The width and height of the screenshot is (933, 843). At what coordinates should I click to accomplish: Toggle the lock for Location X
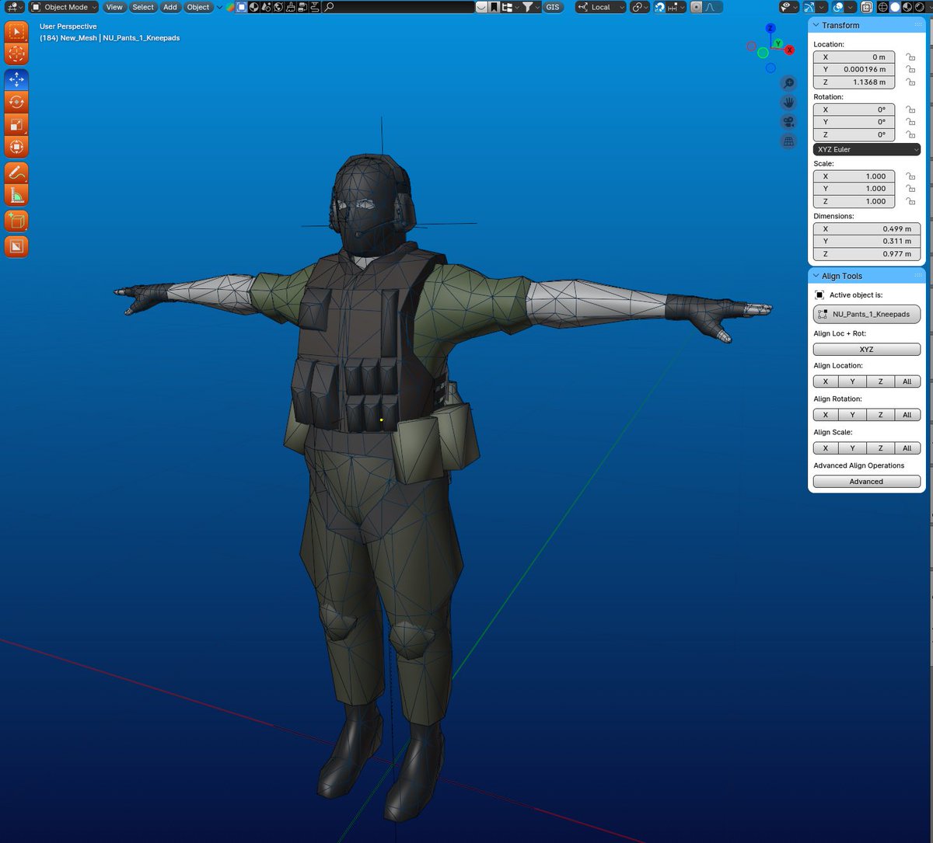(910, 57)
